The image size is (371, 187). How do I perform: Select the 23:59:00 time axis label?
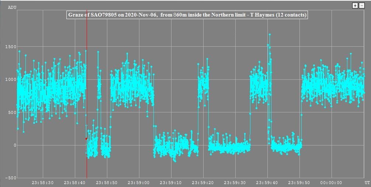click(x=139, y=183)
